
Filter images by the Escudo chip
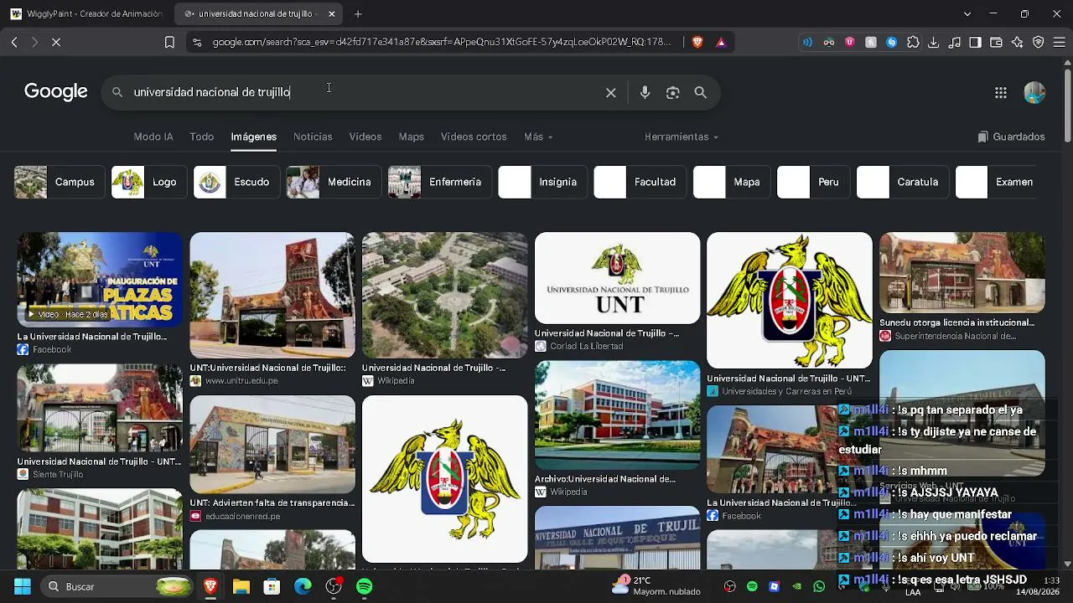(236, 182)
